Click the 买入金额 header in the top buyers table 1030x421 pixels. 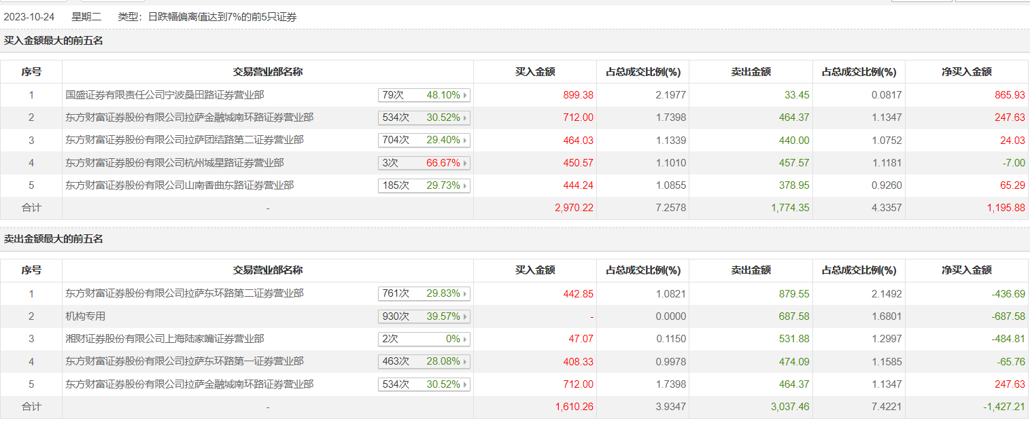pyautogui.click(x=535, y=72)
